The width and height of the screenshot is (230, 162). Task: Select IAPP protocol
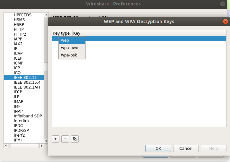pos(18,39)
